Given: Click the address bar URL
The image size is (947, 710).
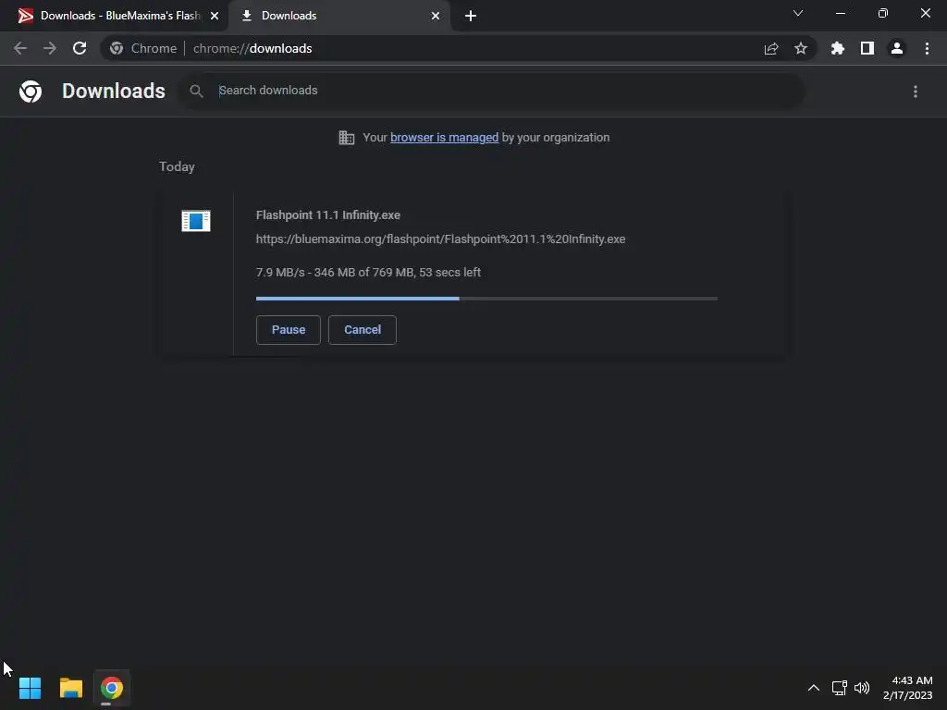Looking at the screenshot, I should [252, 48].
